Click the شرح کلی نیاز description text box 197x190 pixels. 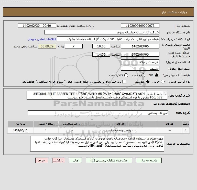(97, 95)
